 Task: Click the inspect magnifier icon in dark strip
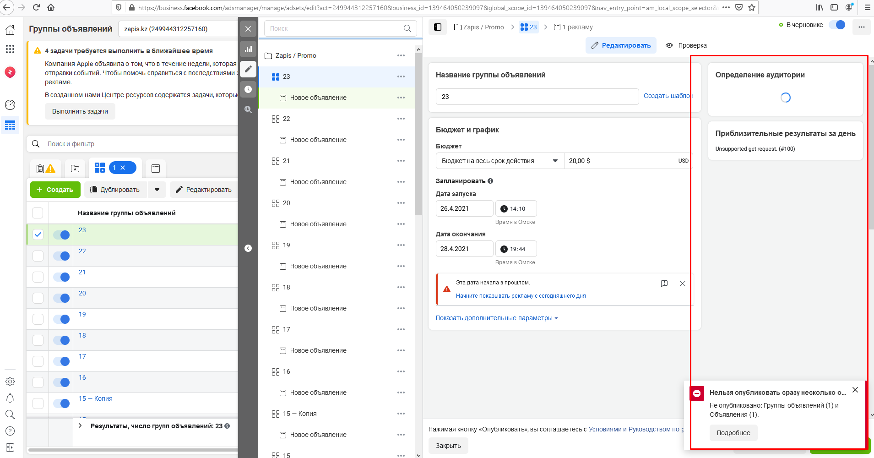(x=248, y=109)
